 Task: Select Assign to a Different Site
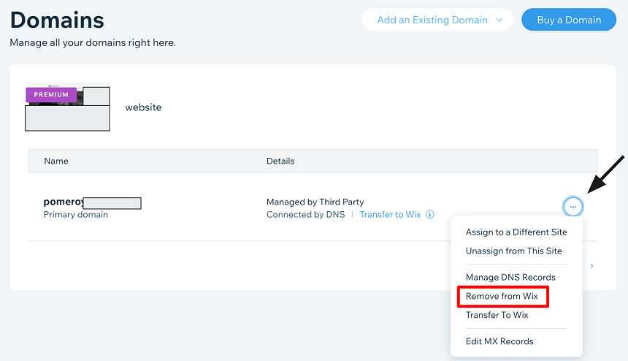pos(516,232)
